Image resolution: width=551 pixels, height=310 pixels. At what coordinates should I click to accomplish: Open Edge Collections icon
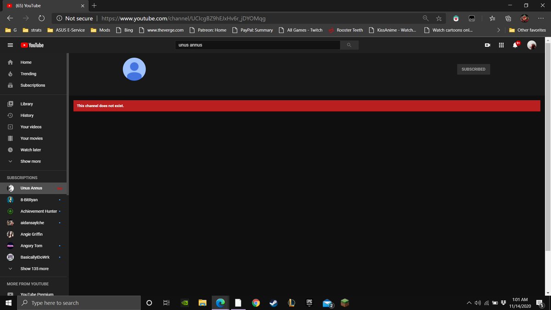point(508,18)
